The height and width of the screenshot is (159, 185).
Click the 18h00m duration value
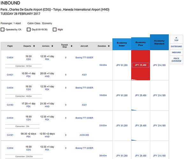pos(103,95)
